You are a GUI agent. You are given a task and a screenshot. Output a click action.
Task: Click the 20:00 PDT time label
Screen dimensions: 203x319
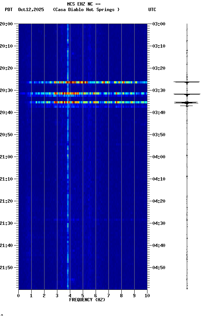point(6,24)
